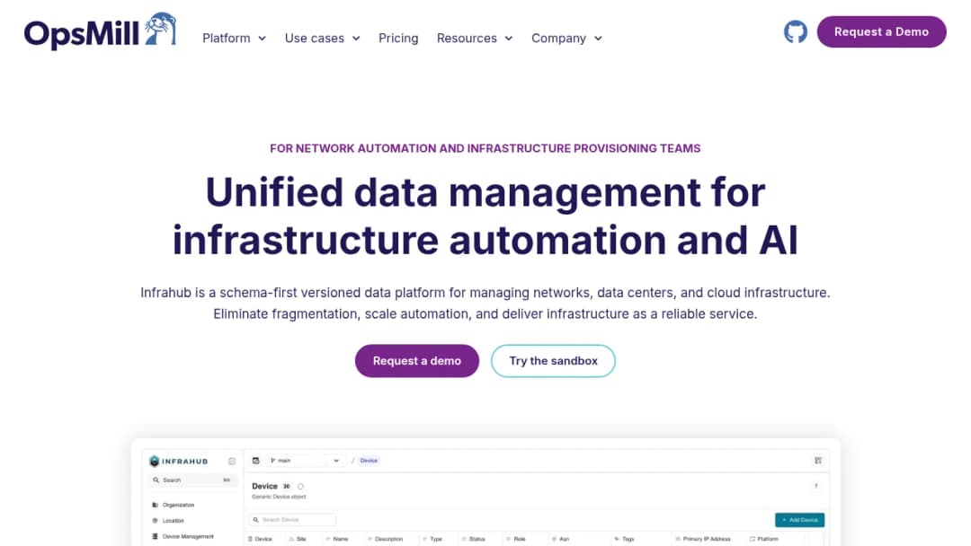Image resolution: width=971 pixels, height=546 pixels.
Task: Click the OpsMill otter logo
Action: click(x=100, y=30)
